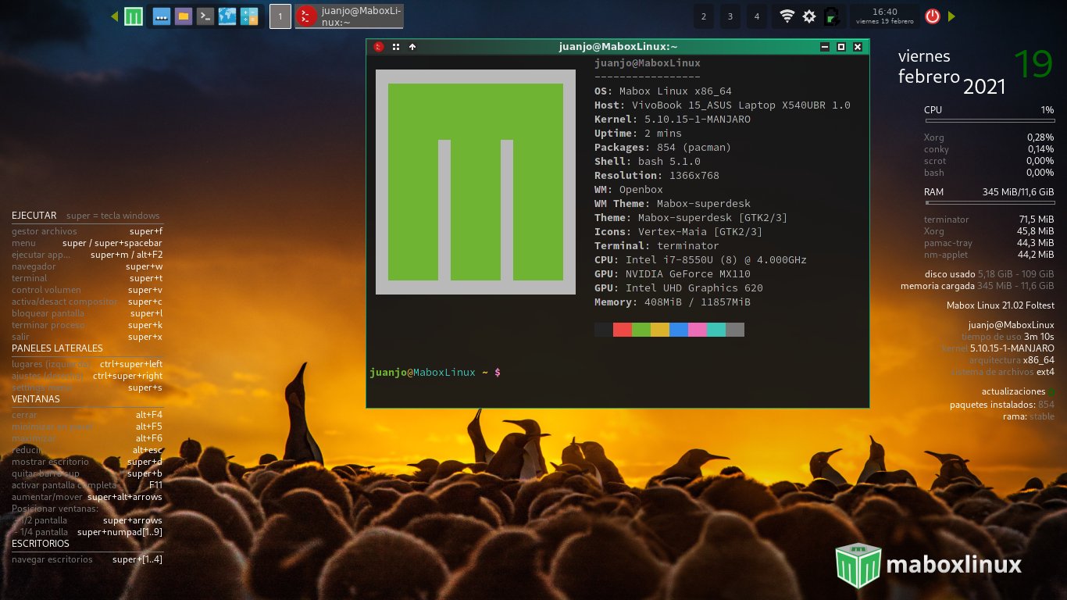Toggle all-desktops grid button in titlebar
This screenshot has width=1067, height=600.
point(396,47)
